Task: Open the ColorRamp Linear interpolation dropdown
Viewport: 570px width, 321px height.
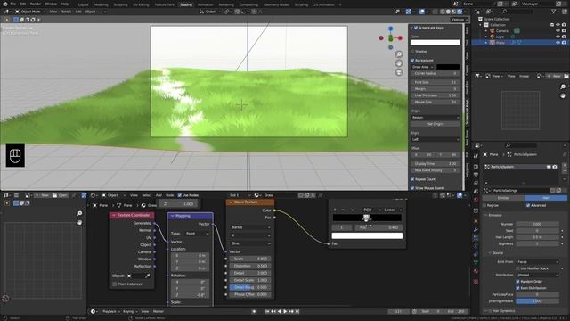Action: click(392, 210)
